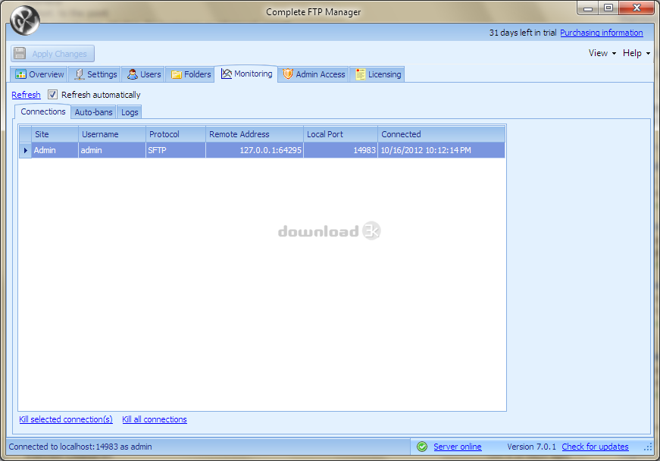Select the Connections sub-tab
660x461 pixels.
point(43,111)
